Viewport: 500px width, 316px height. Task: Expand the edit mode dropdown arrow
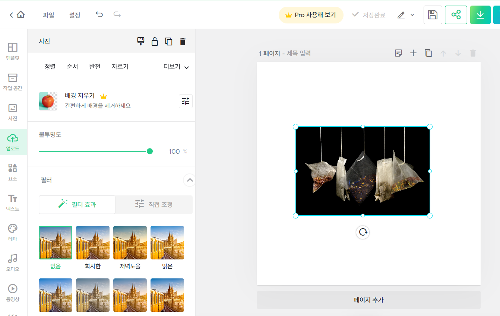pos(412,15)
